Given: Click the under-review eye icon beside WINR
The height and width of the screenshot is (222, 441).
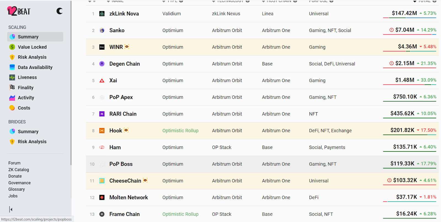Looking at the screenshot, I should 127,47.
